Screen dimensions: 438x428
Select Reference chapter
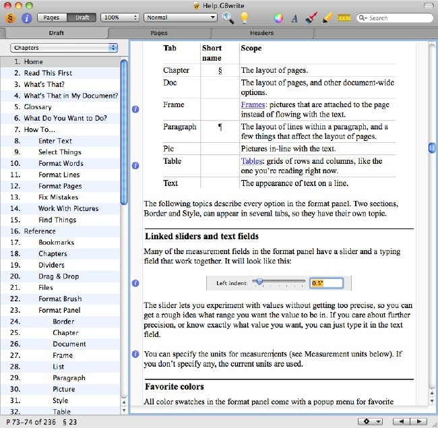pos(61,231)
